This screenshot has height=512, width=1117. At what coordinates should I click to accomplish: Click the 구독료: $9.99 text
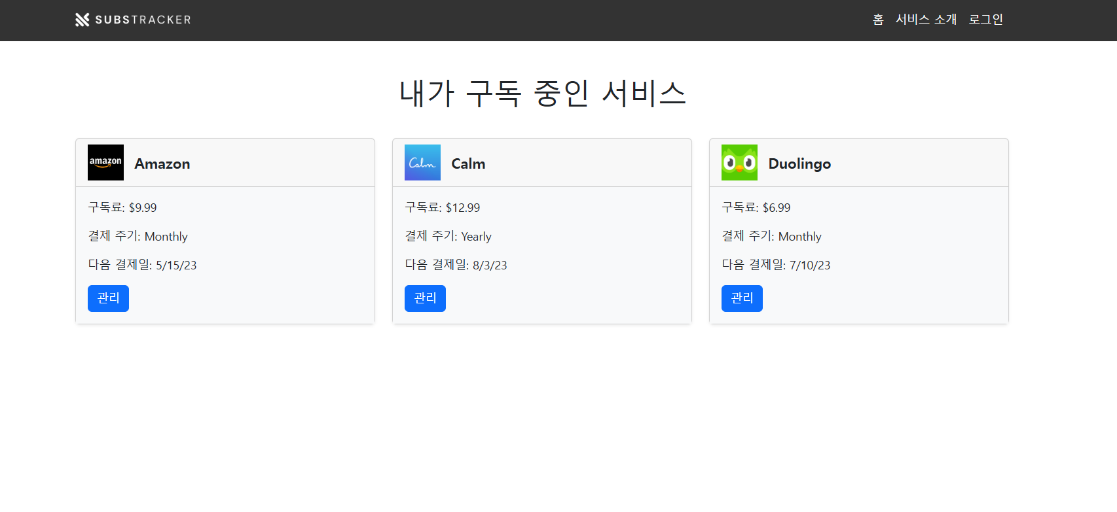click(122, 207)
